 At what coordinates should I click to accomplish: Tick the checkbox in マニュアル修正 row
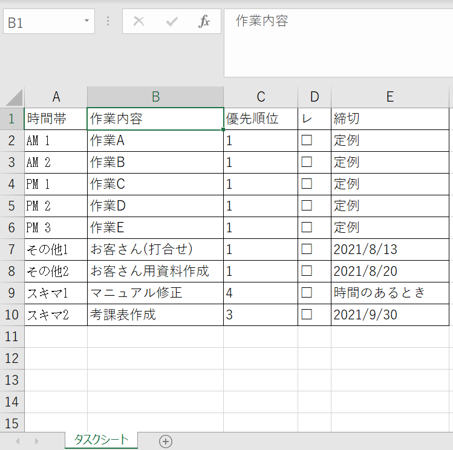[307, 293]
